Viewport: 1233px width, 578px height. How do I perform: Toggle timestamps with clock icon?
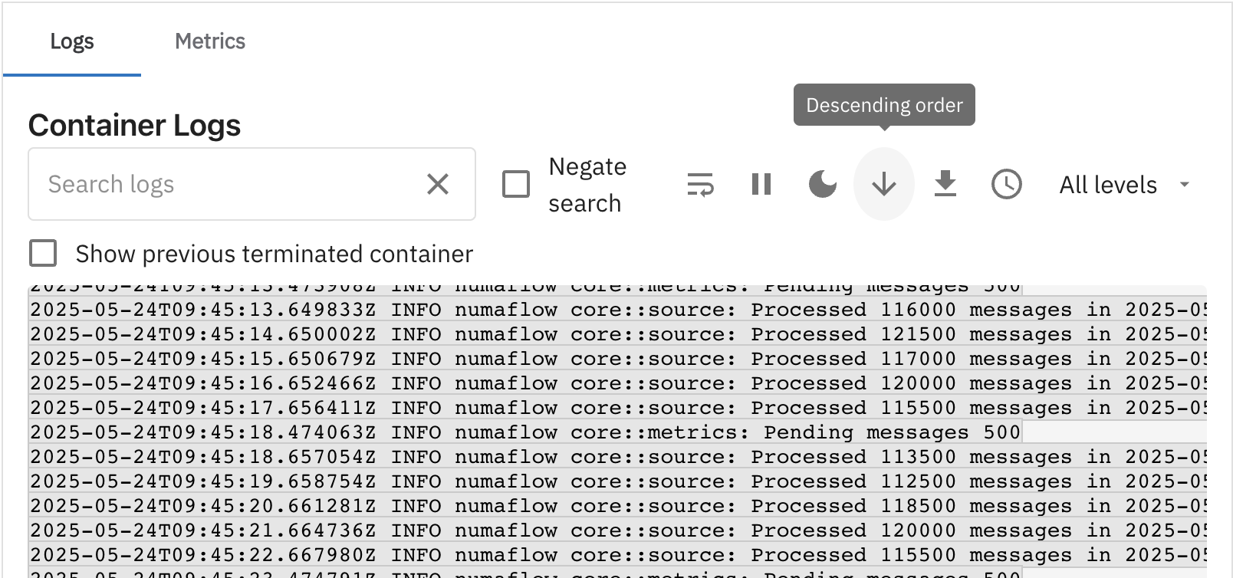point(1006,185)
